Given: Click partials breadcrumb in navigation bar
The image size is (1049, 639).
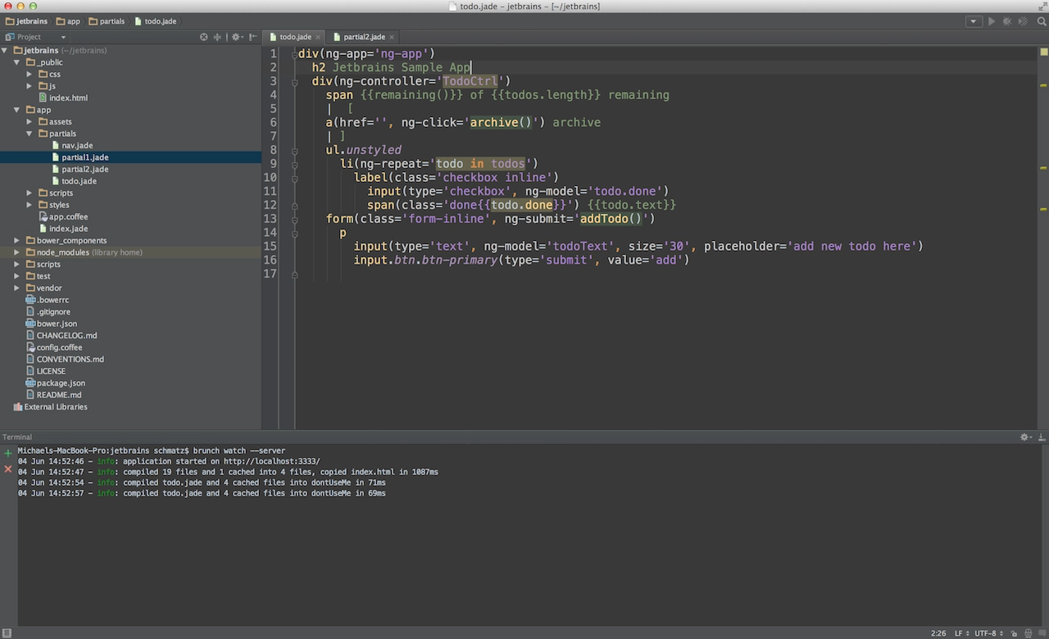Looking at the screenshot, I should [107, 21].
